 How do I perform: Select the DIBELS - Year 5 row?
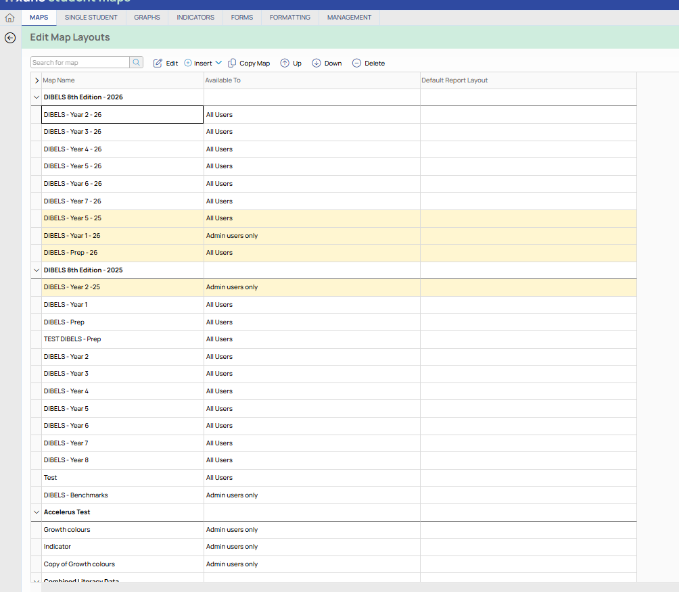(x=333, y=408)
